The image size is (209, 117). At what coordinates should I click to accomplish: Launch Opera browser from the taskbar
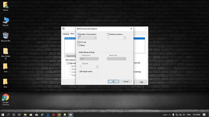click(54, 115)
